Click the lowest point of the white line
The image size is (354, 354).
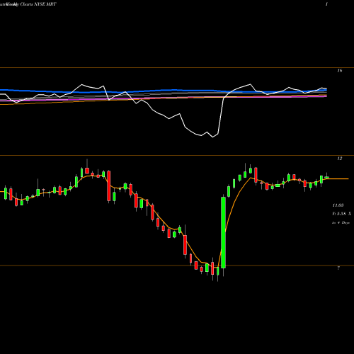[213, 137]
